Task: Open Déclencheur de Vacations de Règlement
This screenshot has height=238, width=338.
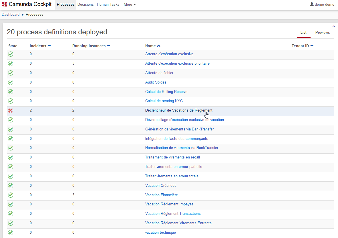Action: point(179,110)
